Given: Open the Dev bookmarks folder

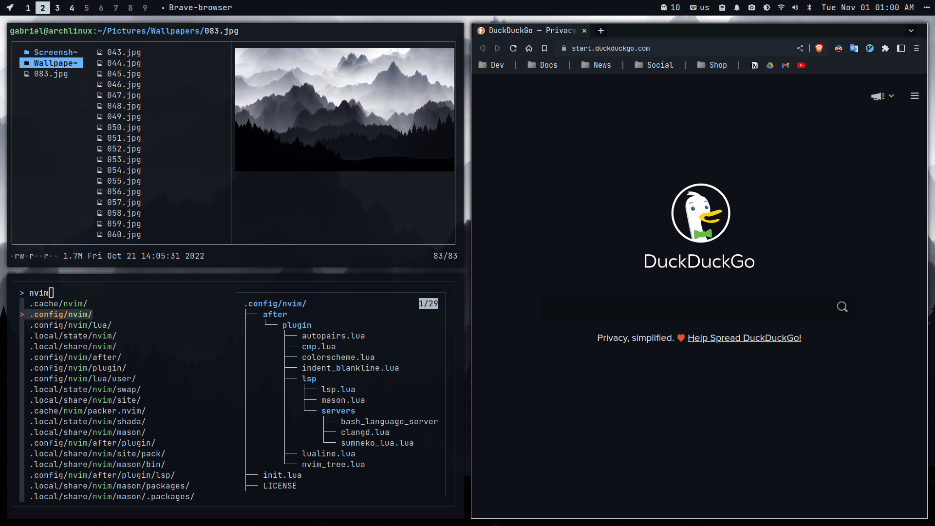Looking at the screenshot, I should 491,65.
